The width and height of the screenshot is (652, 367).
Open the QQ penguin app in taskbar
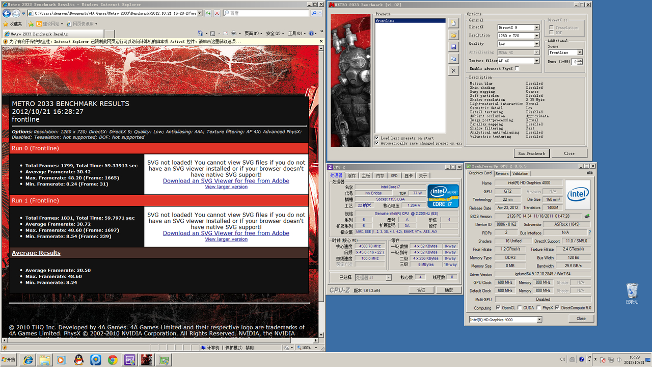(78, 360)
